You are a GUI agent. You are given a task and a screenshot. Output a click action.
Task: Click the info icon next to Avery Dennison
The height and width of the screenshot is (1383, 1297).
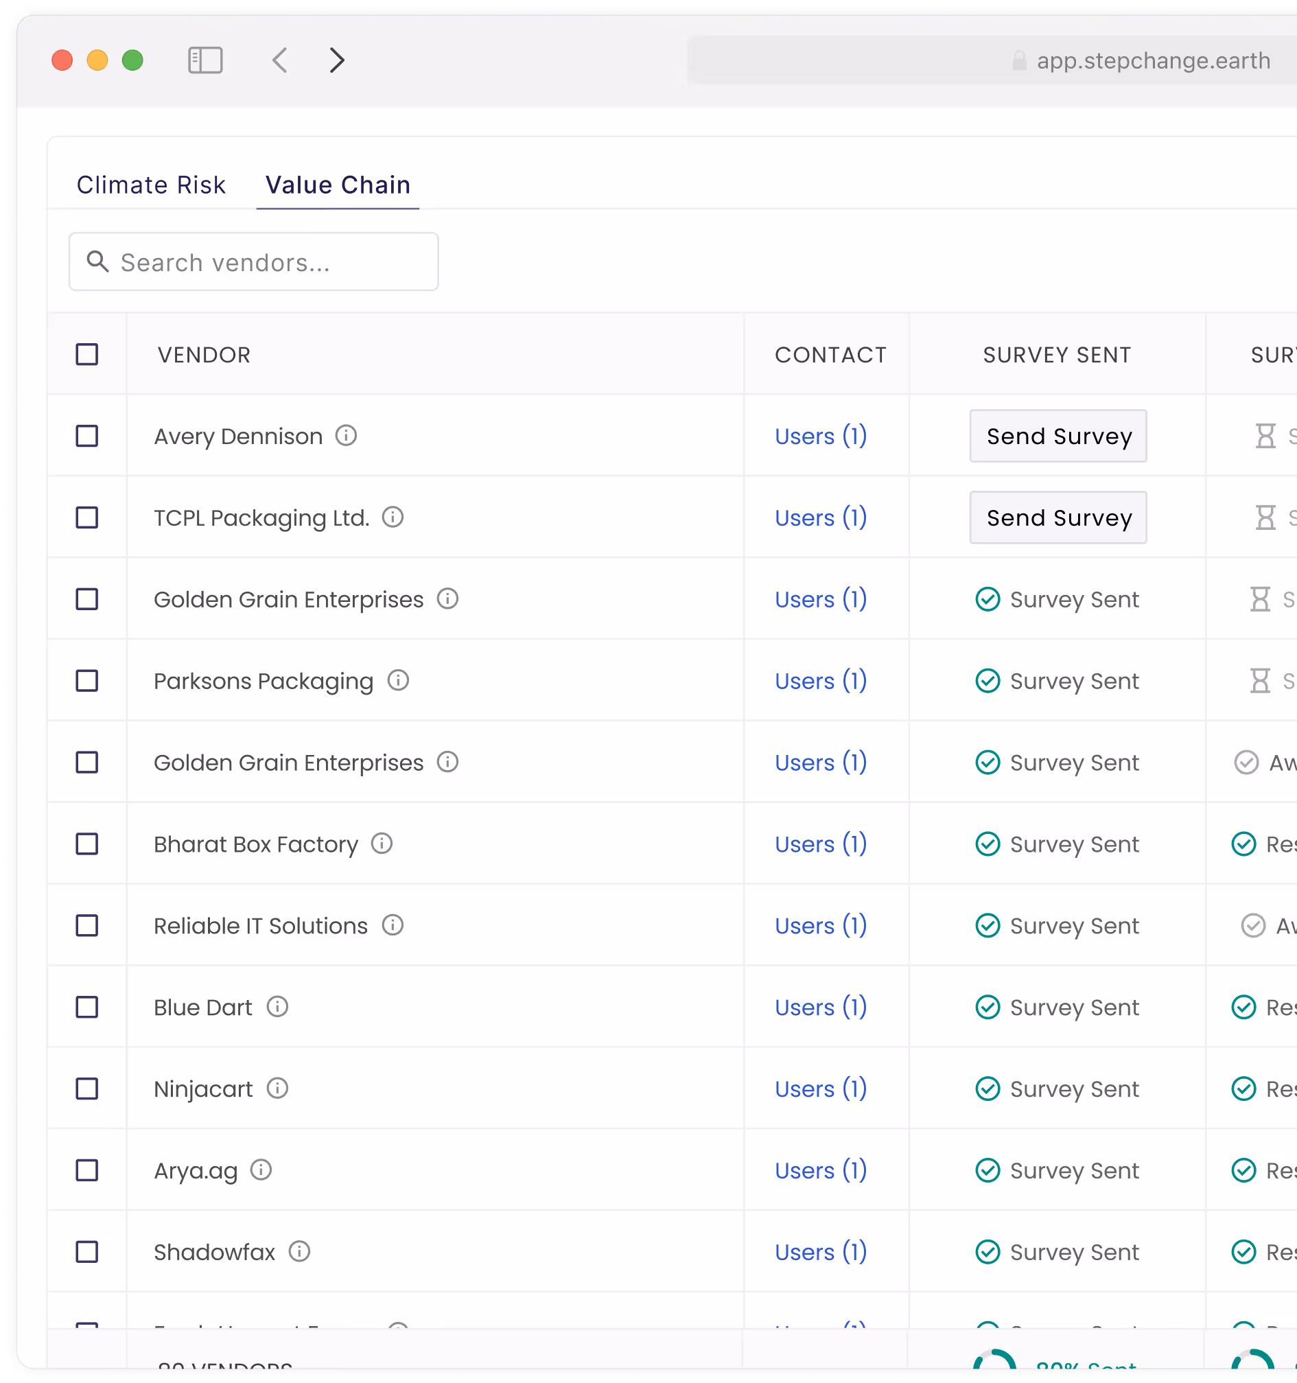pos(346,436)
